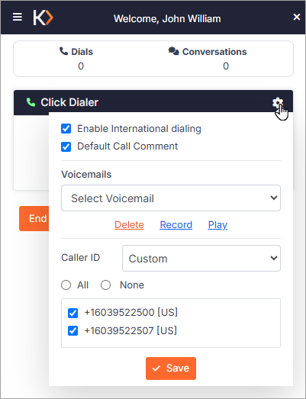
Task: Click the Delete voicemail link
Action: 129,225
